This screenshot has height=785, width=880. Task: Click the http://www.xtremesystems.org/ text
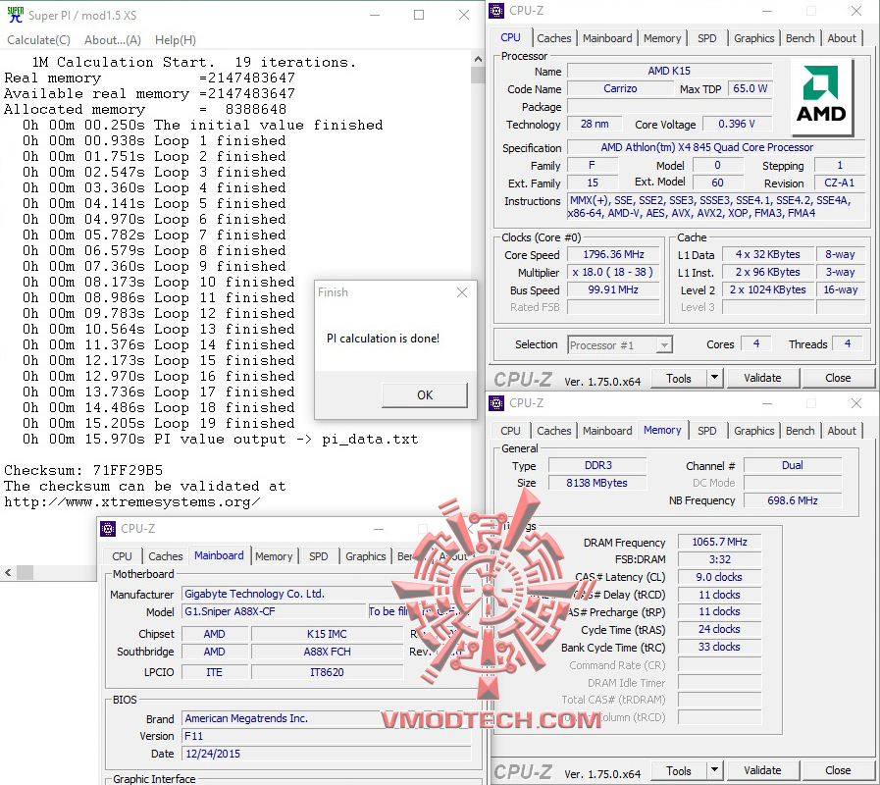pos(131,502)
